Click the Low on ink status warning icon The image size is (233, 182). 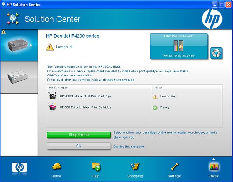pyautogui.click(x=155, y=97)
